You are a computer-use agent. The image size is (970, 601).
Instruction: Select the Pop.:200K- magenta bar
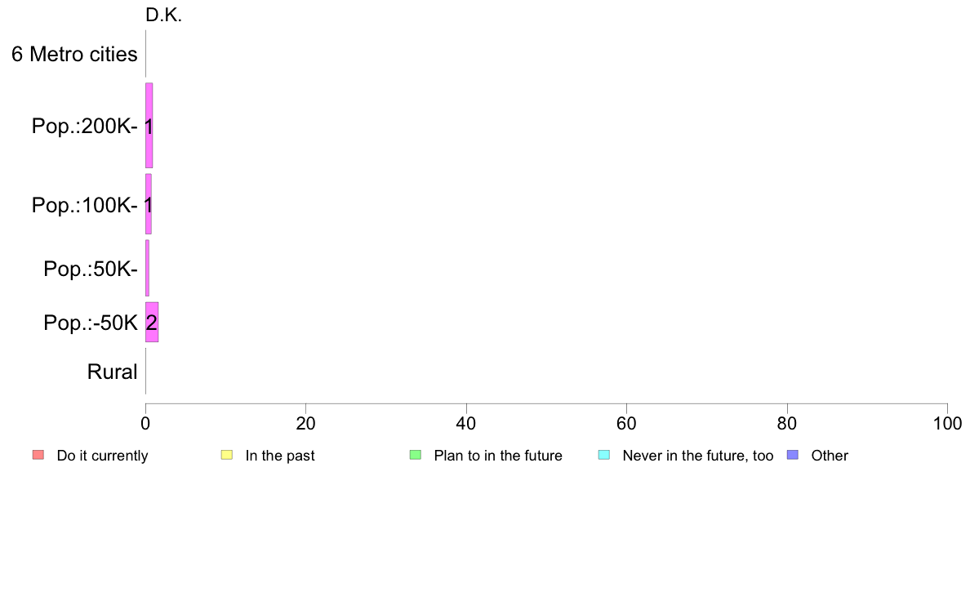click(x=149, y=126)
